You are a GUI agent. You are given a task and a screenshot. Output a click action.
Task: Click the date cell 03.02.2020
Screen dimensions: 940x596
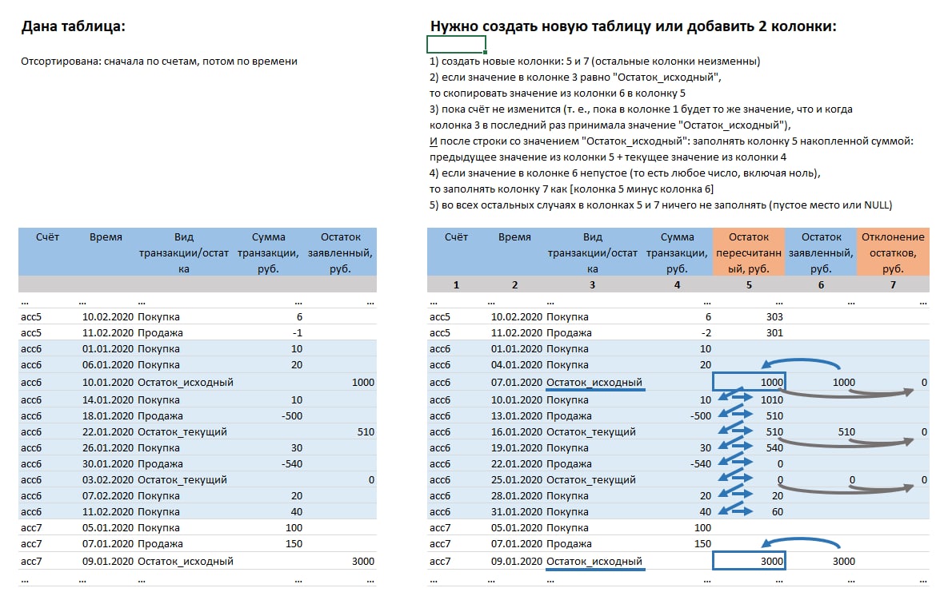[108, 480]
